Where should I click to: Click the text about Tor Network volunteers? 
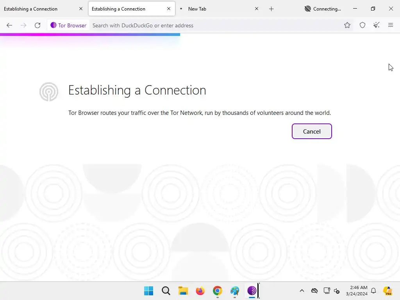coord(200,113)
